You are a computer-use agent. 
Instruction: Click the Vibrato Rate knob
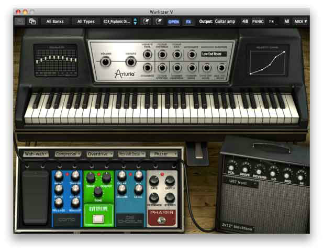coord(148,55)
